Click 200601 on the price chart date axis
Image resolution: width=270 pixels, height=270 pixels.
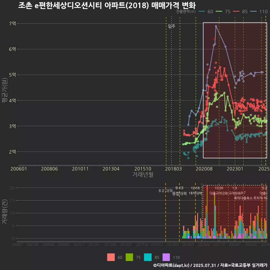19,169
